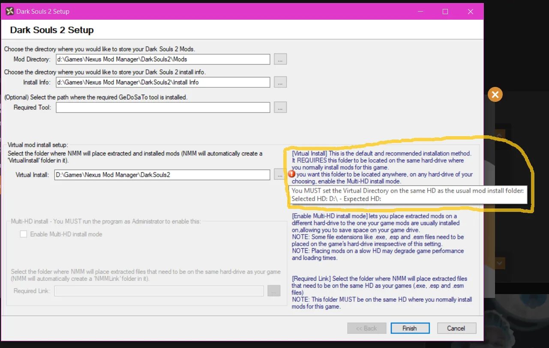Edit the Mod Directory path field
Image resolution: width=549 pixels, height=348 pixels.
(163, 59)
